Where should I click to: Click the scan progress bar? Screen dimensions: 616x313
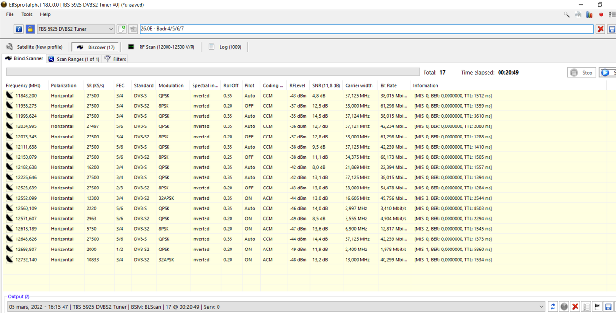coord(213,72)
